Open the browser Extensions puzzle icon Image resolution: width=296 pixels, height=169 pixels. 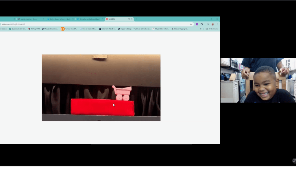click(x=201, y=24)
